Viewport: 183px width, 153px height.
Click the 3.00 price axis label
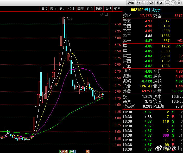pyautogui.click(x=117, y=145)
